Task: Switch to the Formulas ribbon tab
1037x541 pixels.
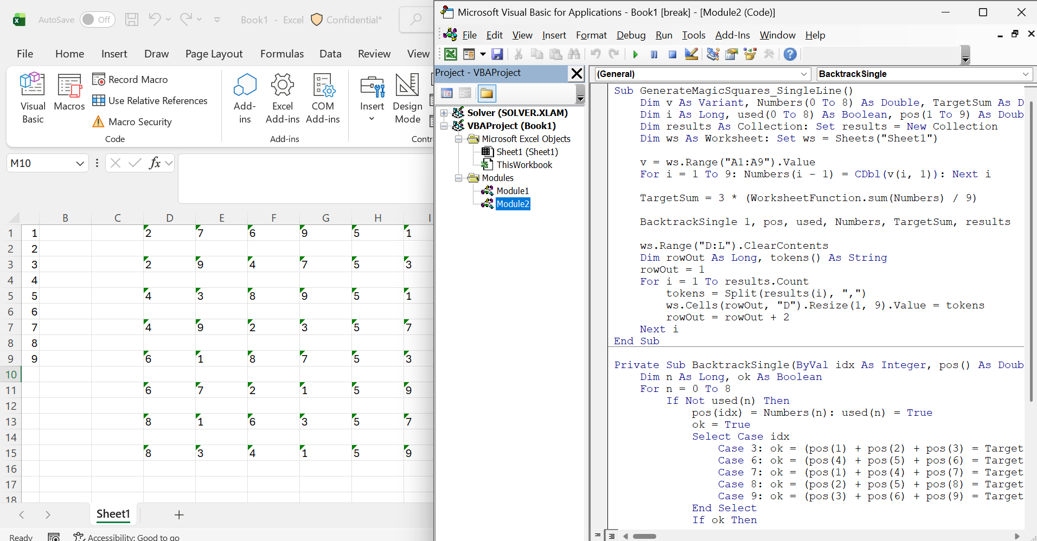Action: [281, 54]
